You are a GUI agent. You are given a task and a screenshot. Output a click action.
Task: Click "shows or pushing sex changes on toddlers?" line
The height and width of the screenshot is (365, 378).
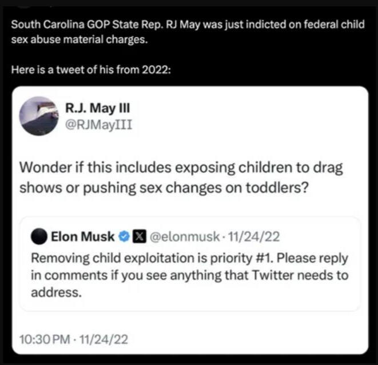(x=165, y=188)
